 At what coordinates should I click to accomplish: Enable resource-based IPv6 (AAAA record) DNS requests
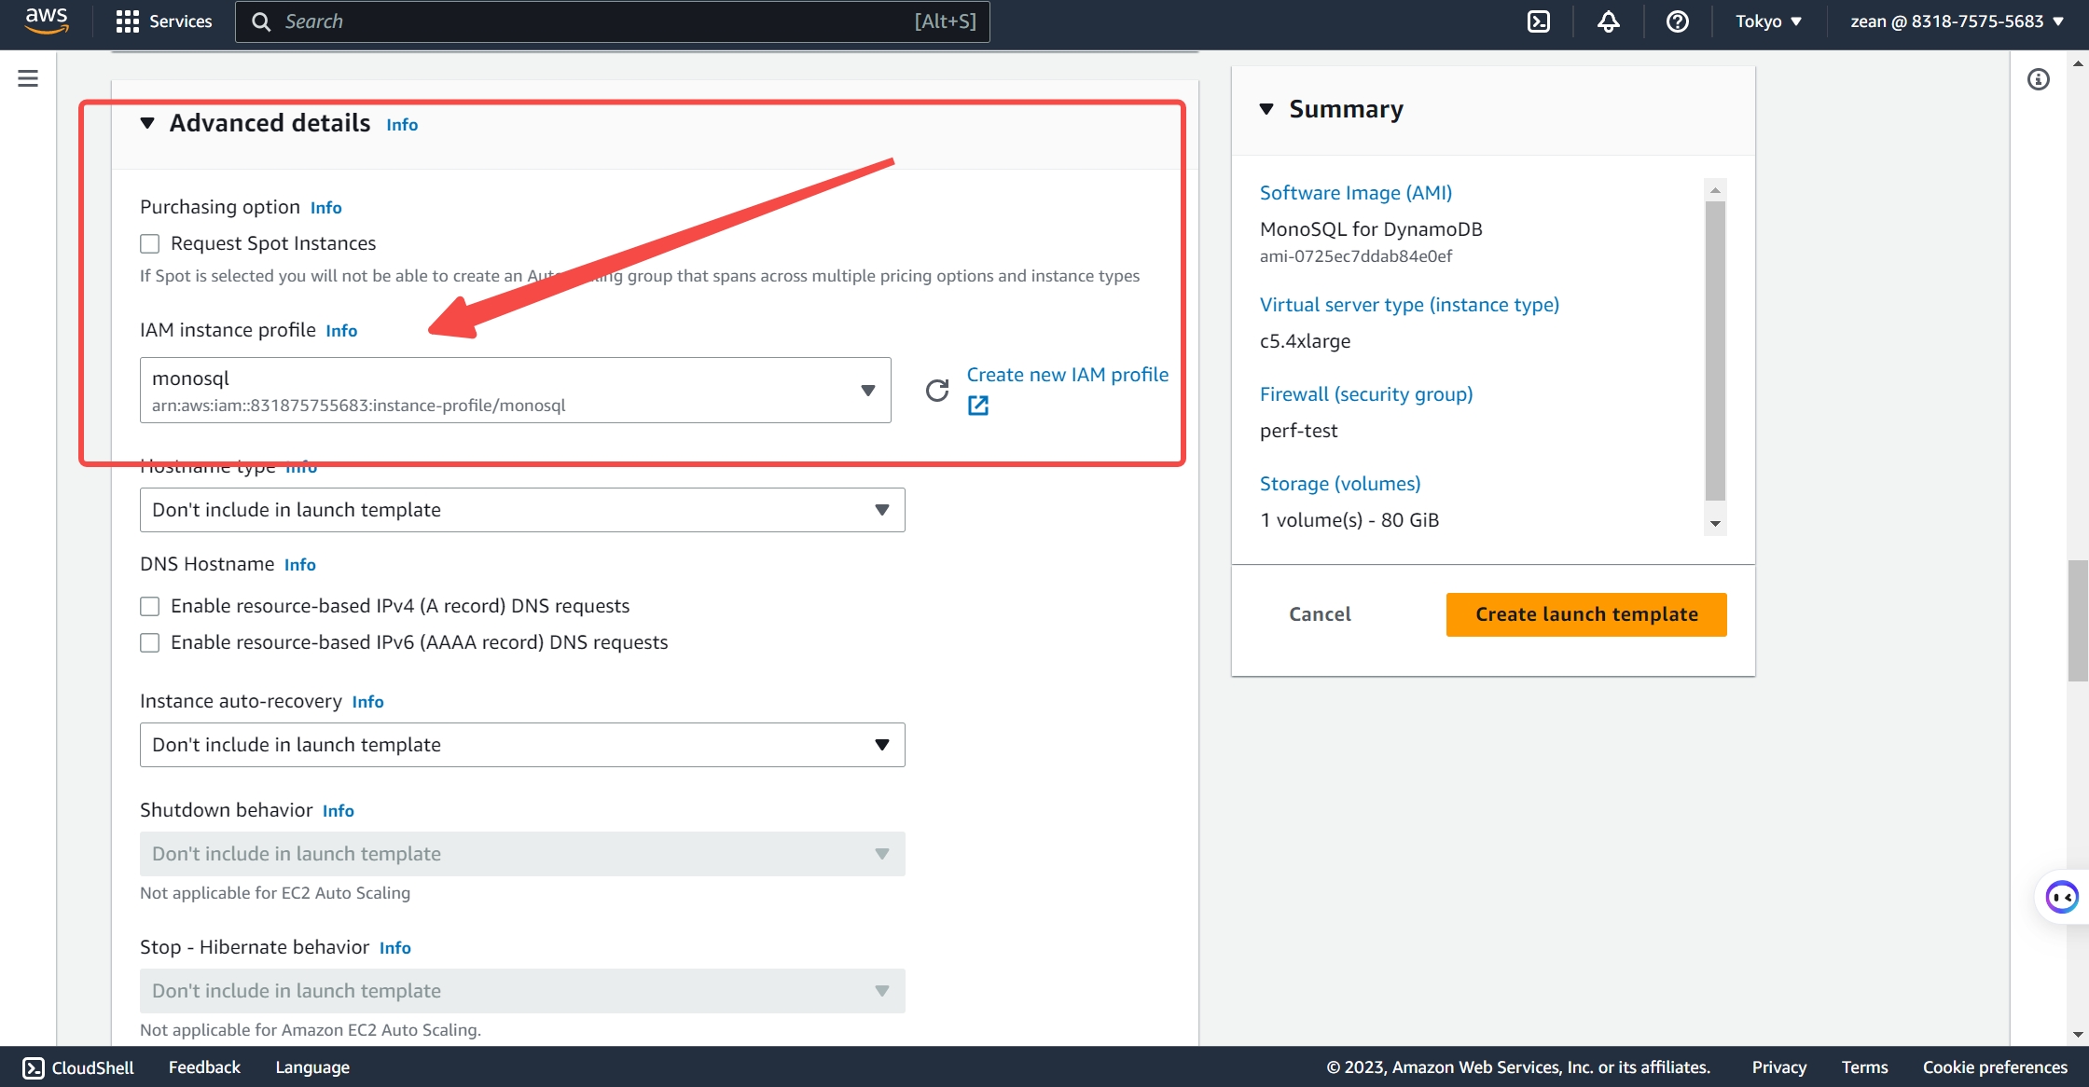click(150, 642)
